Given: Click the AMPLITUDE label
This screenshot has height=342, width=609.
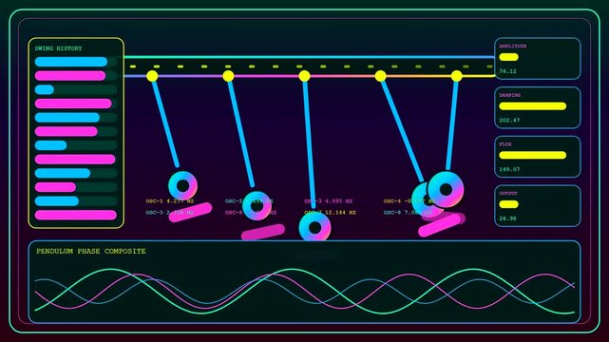Looking at the screenshot, I should 513,47.
